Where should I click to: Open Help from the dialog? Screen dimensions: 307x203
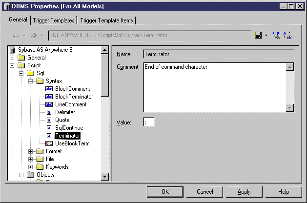(284, 192)
